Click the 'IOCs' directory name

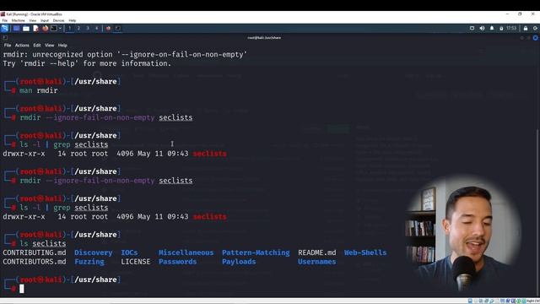[129, 252]
